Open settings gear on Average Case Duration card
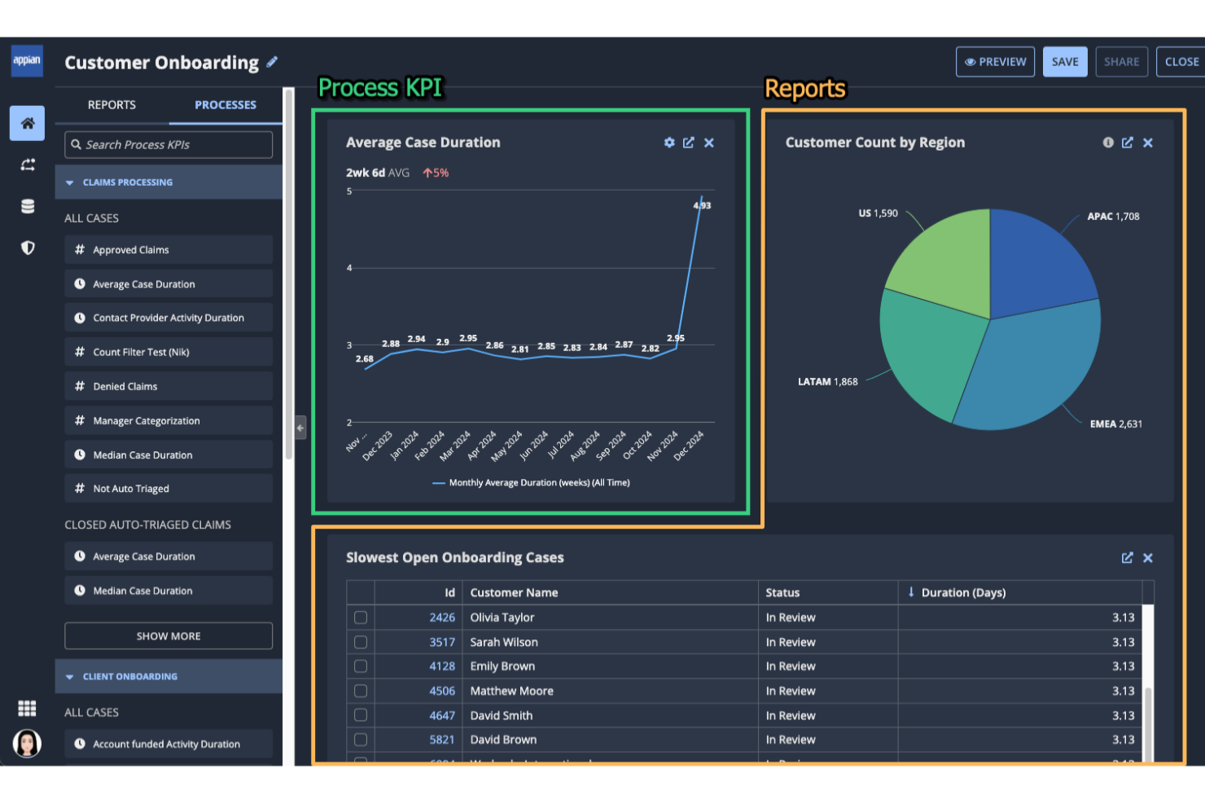This screenshot has width=1205, height=804. pos(669,143)
